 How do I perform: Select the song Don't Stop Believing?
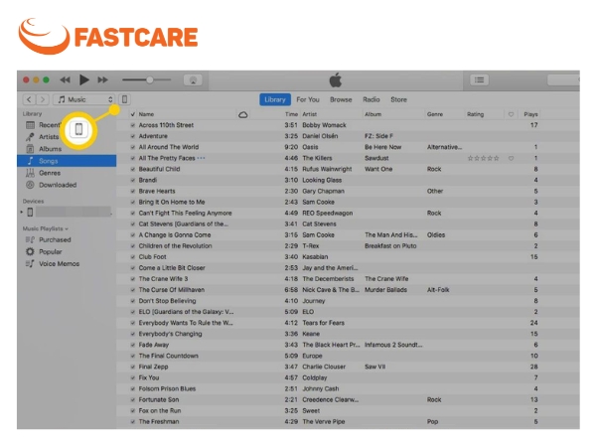coord(167,301)
